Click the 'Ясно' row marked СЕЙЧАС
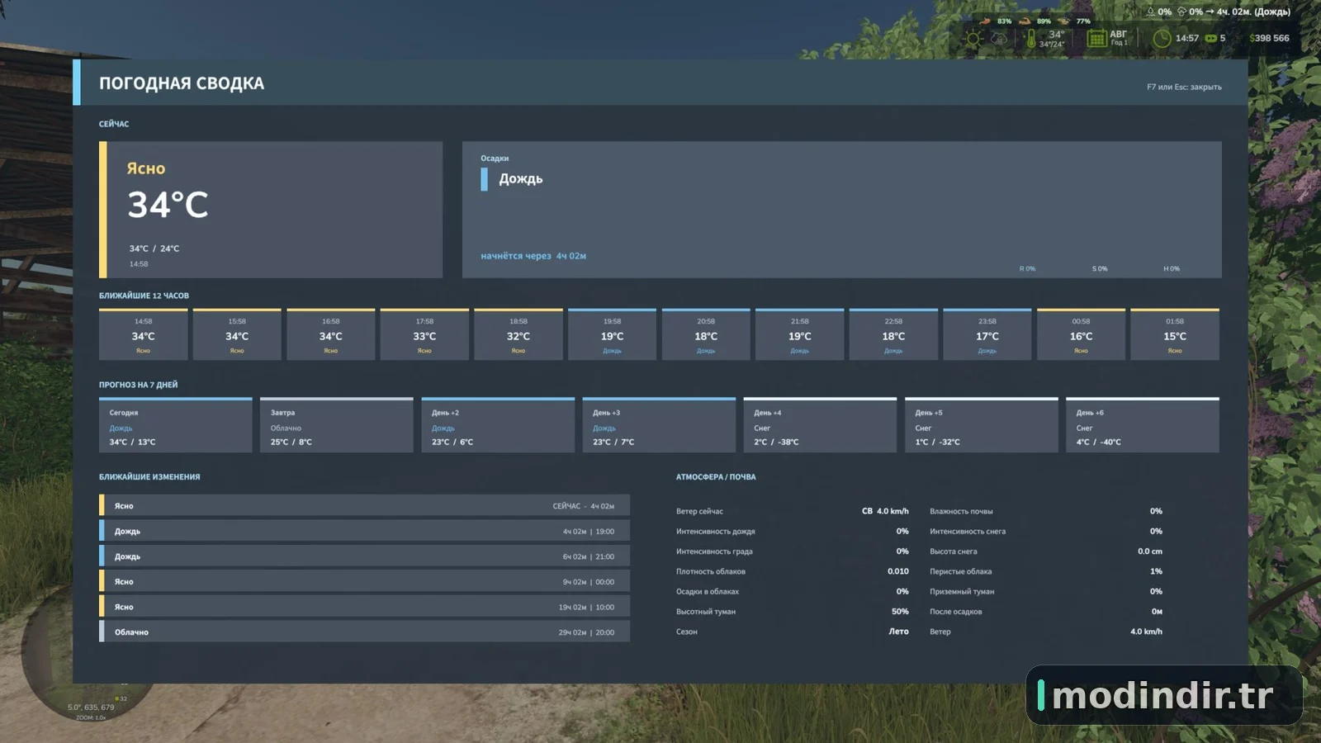Viewport: 1321px width, 743px height. coord(364,505)
